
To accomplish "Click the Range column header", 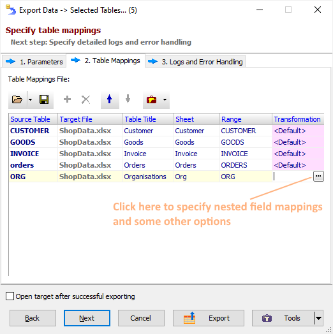I will [246, 119].
